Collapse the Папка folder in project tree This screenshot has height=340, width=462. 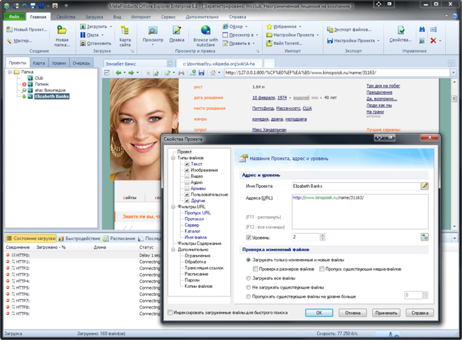10,72
